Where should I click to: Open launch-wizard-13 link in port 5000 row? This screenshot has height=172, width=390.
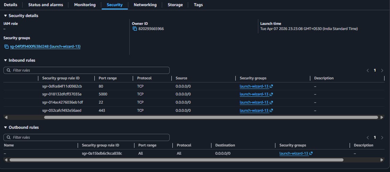point(254,94)
